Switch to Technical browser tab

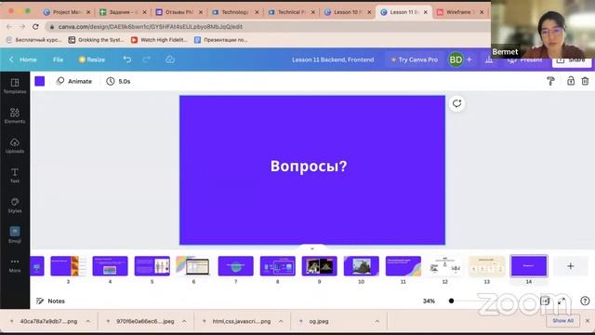[291, 12]
